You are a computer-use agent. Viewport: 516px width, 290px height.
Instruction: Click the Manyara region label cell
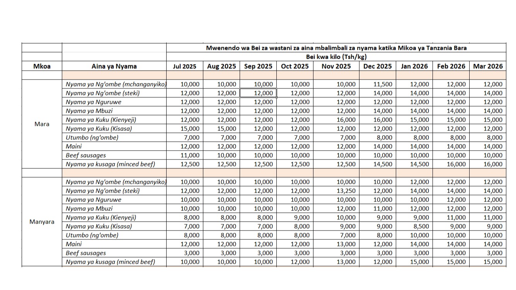coord(42,222)
